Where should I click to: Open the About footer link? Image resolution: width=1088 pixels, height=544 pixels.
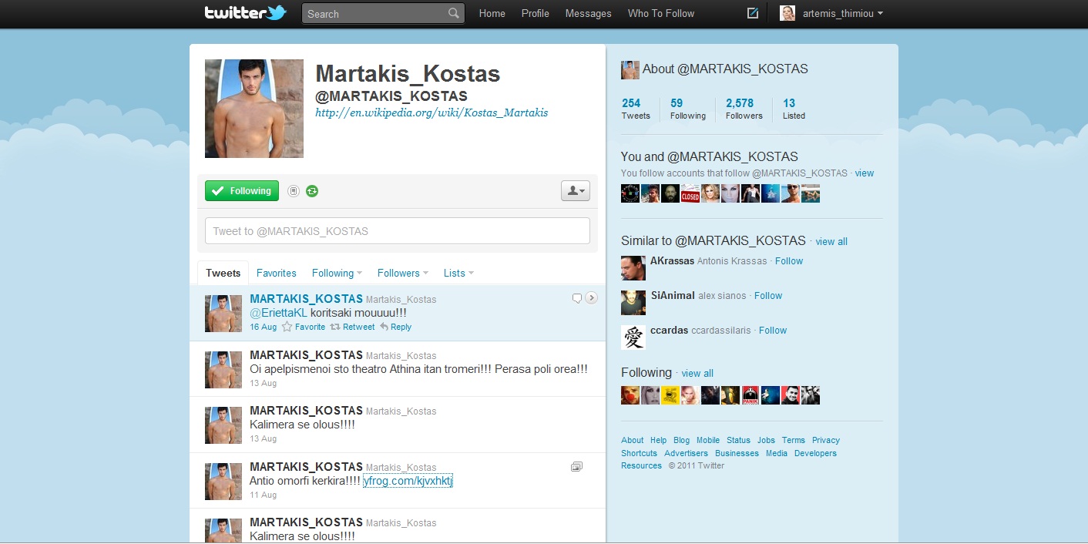click(x=633, y=441)
